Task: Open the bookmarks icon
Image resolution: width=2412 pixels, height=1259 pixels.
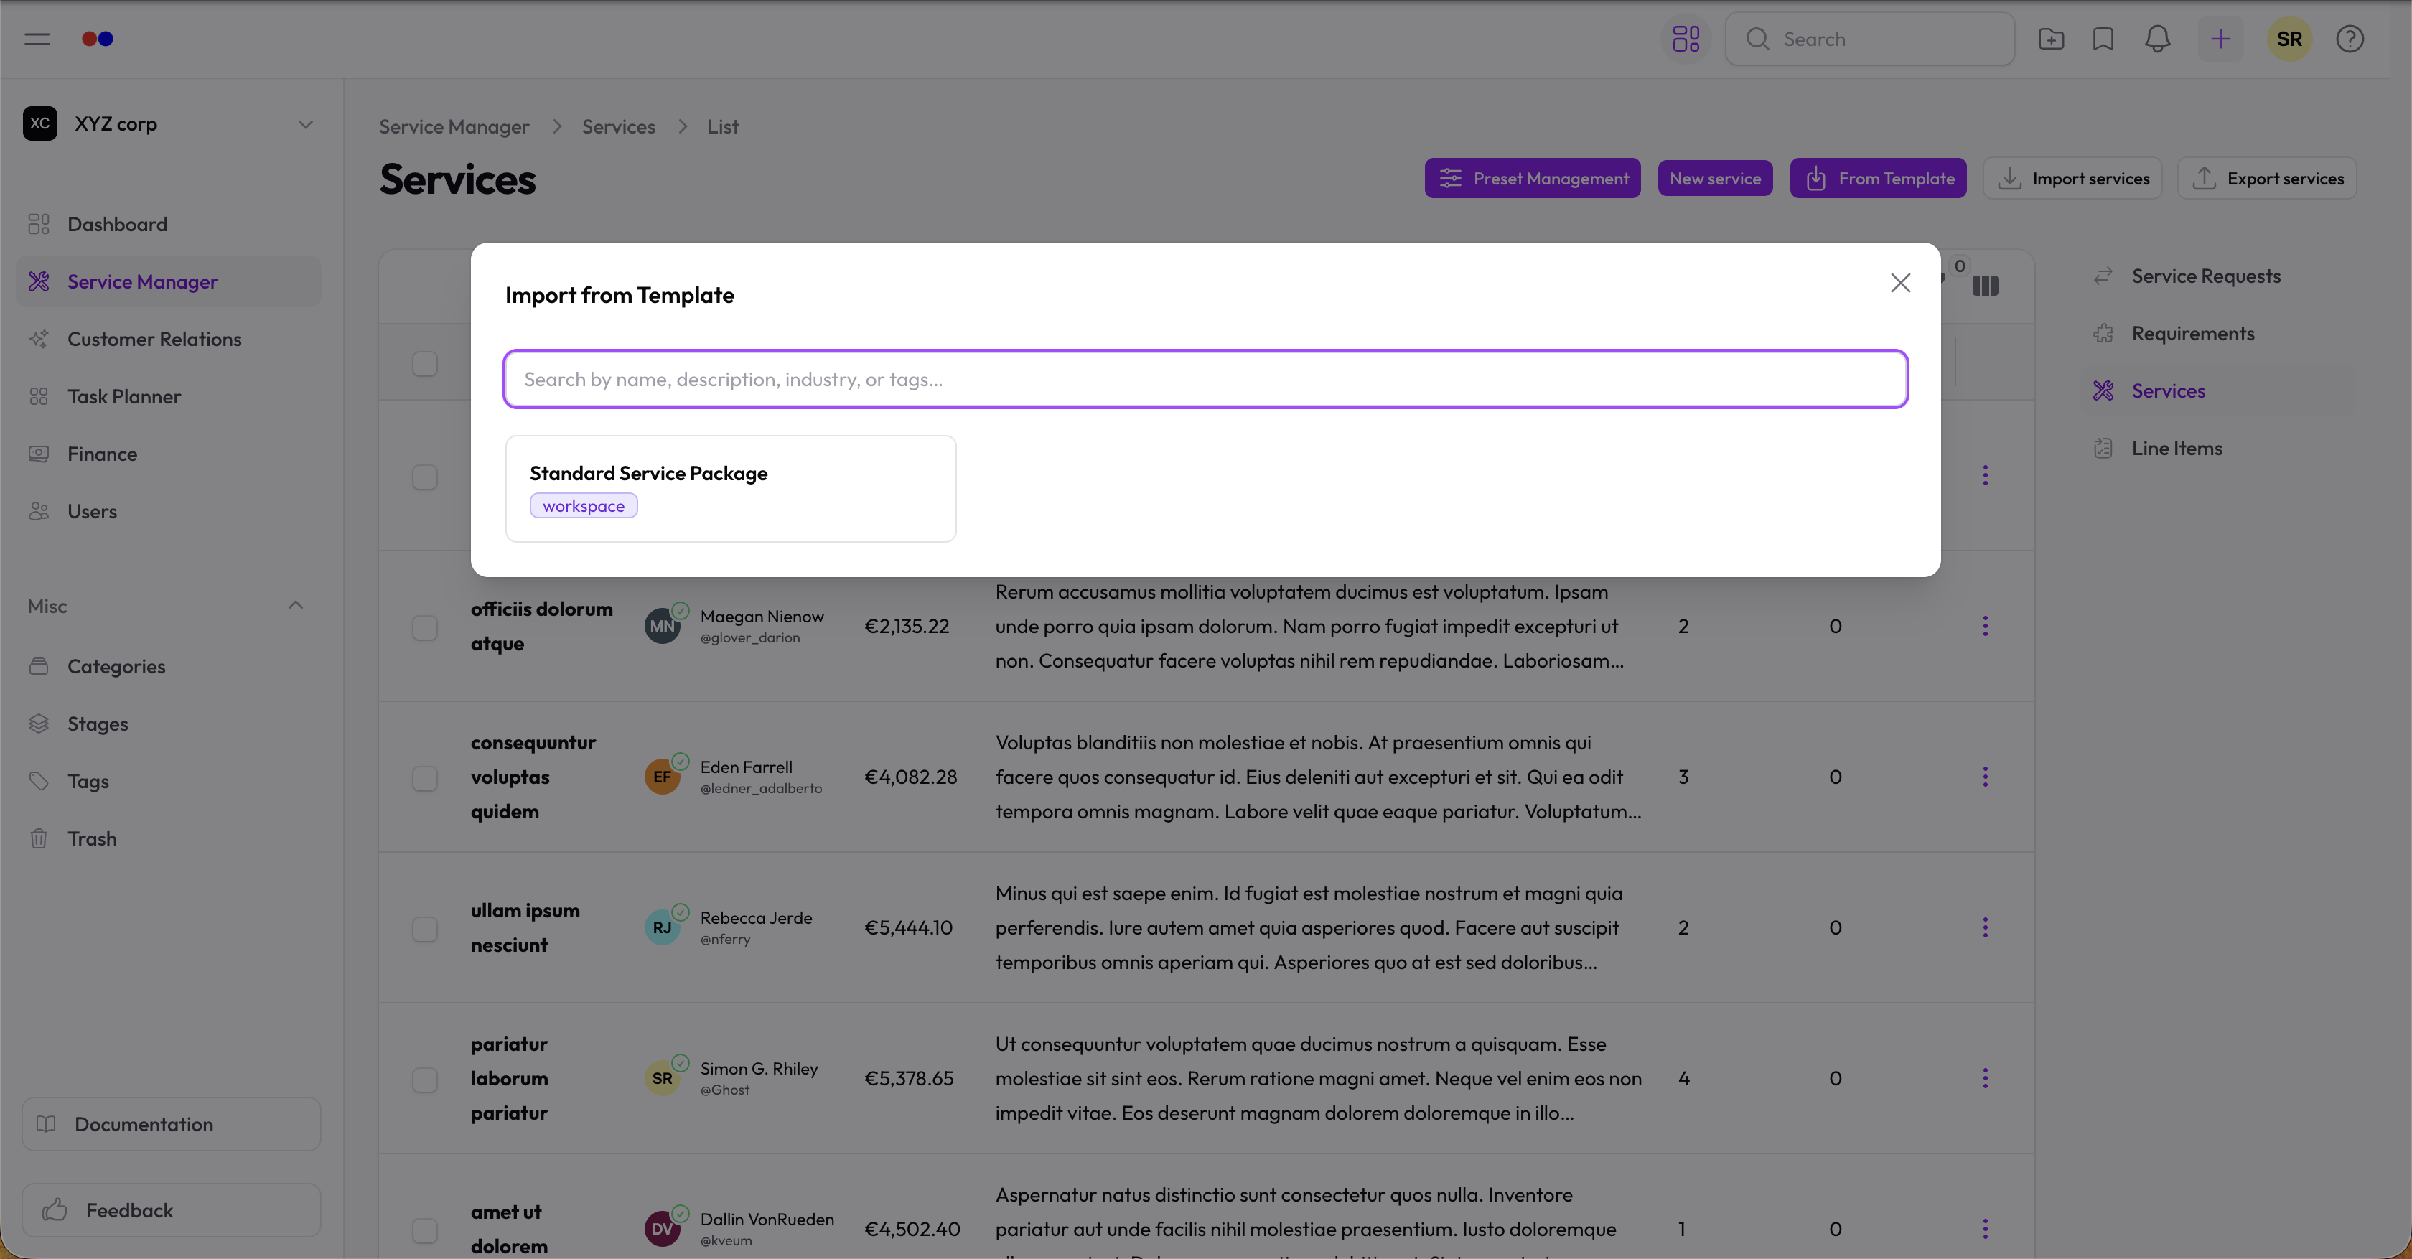Action: [2103, 39]
